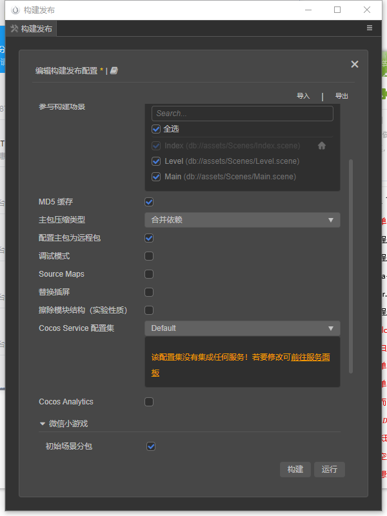Toggle the Index scene checkbox
Image resolution: width=387 pixels, height=516 pixels.
156,146
